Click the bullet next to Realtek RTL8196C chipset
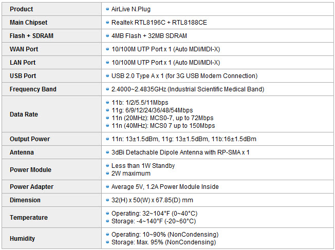 click(x=107, y=22)
